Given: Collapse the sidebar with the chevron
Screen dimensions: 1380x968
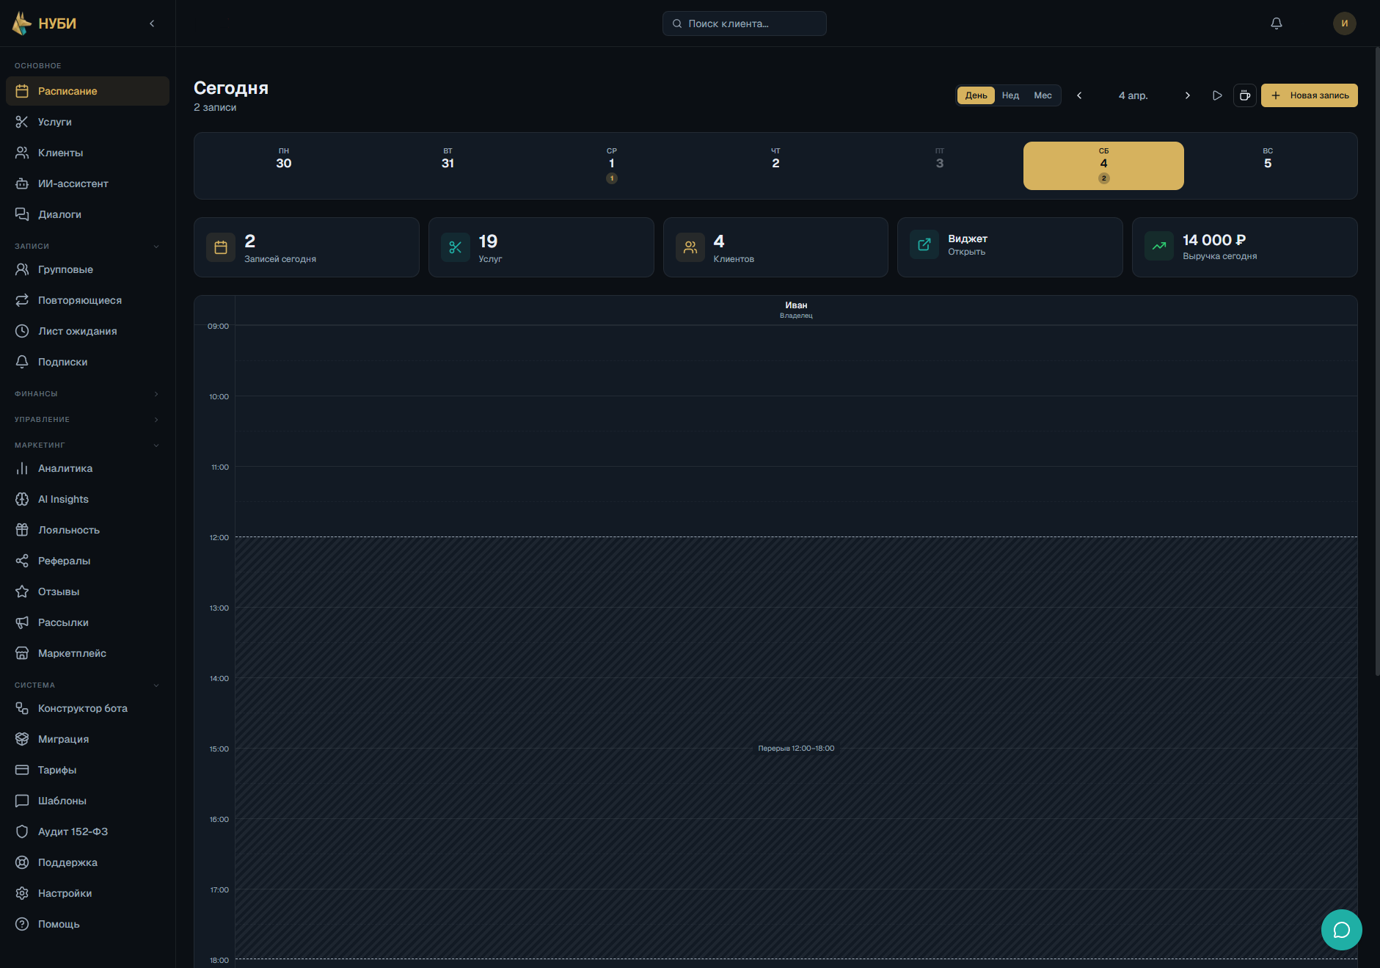Looking at the screenshot, I should pyautogui.click(x=152, y=23).
